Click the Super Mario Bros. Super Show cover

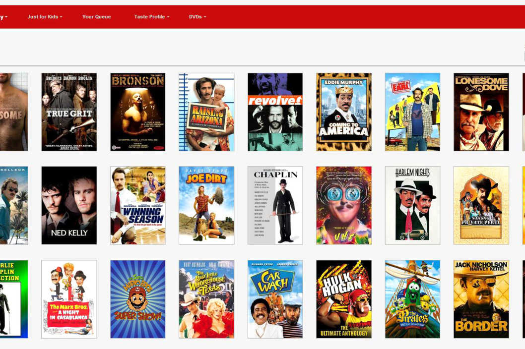tap(137, 299)
